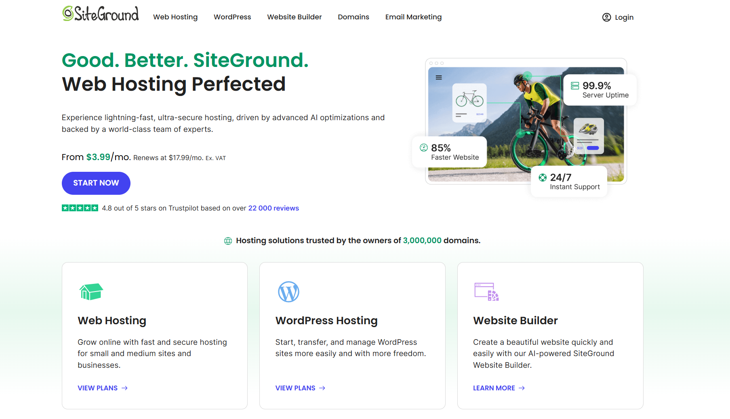
Task: Select the purple Website Builder icon
Action: pos(486,292)
